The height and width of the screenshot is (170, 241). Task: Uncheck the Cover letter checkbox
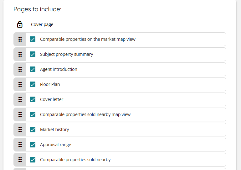33,99
